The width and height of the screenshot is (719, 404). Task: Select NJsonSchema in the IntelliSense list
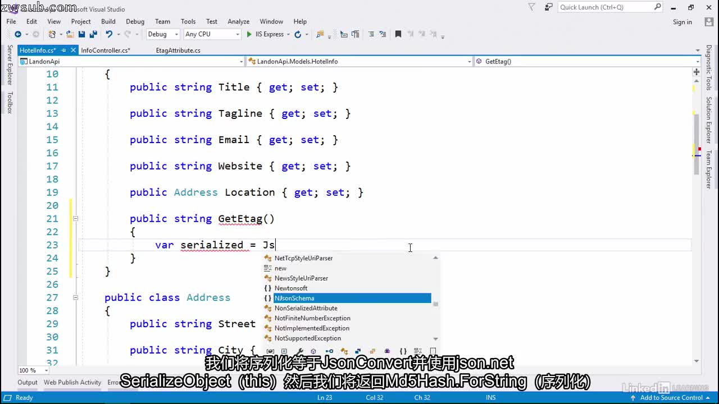point(348,298)
